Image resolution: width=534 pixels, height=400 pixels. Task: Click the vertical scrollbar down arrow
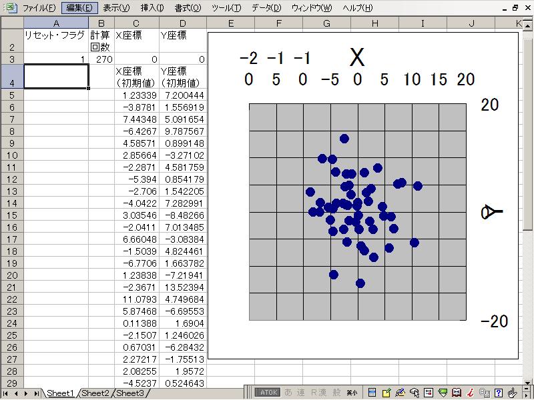(x=528, y=375)
